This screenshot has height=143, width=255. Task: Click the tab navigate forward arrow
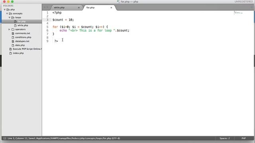(x=47, y=8)
